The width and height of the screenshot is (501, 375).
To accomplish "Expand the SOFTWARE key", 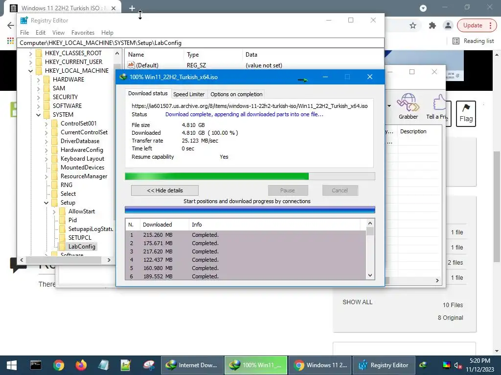I will point(38,106).
